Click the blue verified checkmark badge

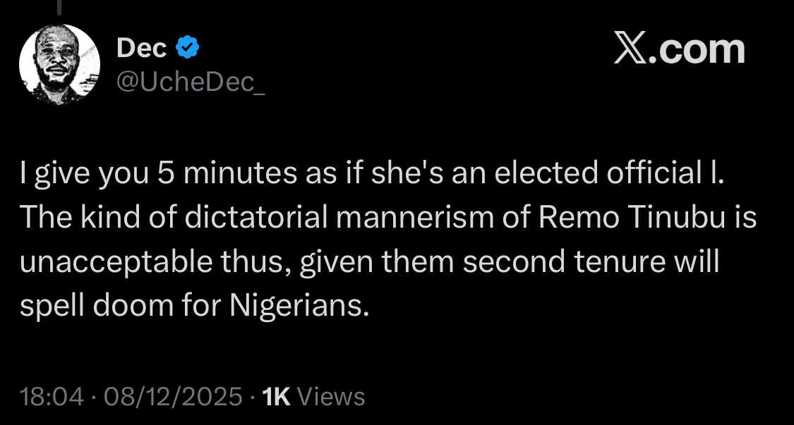click(x=187, y=49)
